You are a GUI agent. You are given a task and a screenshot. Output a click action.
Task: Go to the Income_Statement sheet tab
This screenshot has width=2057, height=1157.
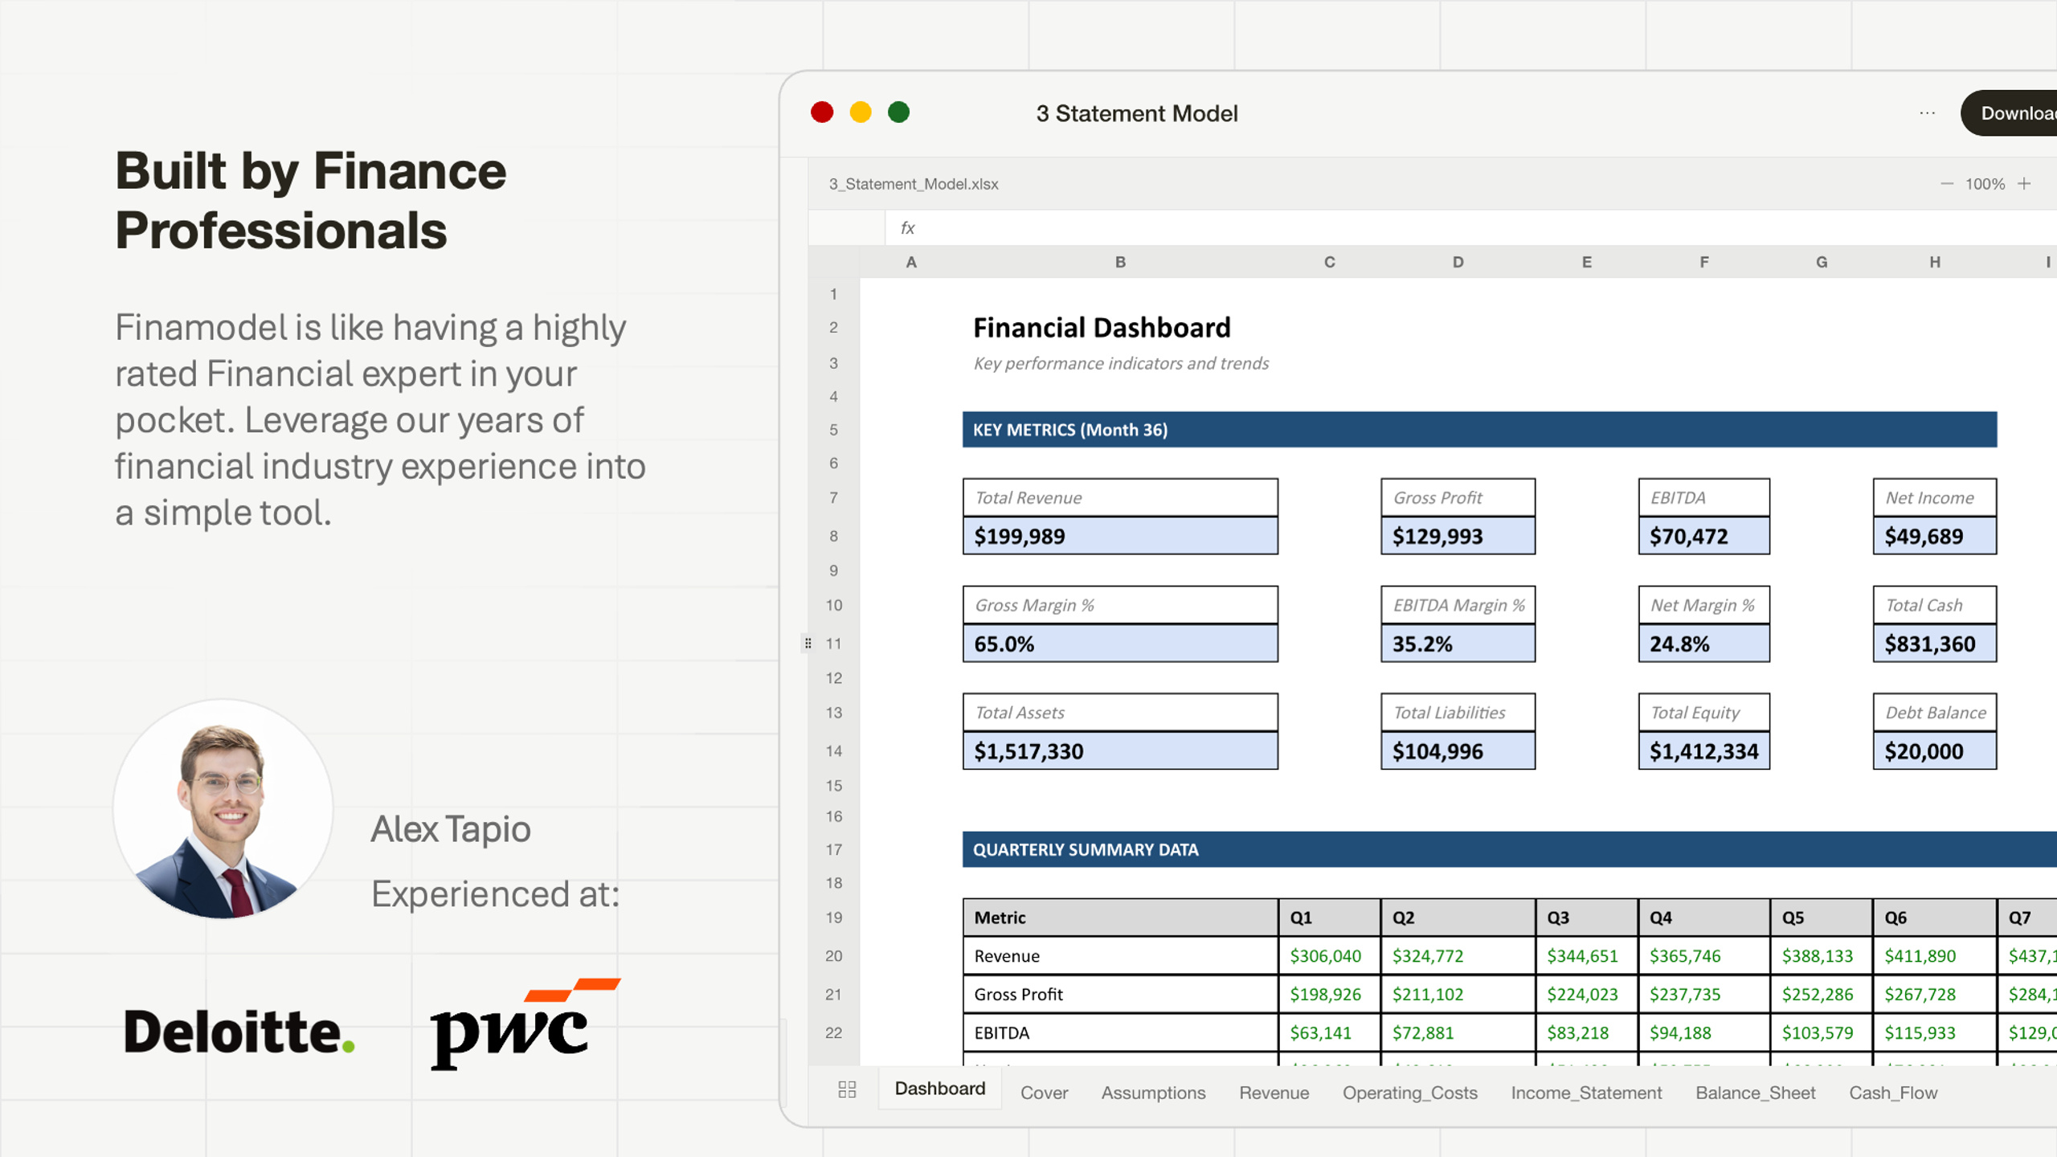(1586, 1093)
